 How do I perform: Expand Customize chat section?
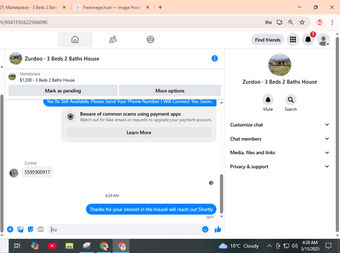point(279,124)
